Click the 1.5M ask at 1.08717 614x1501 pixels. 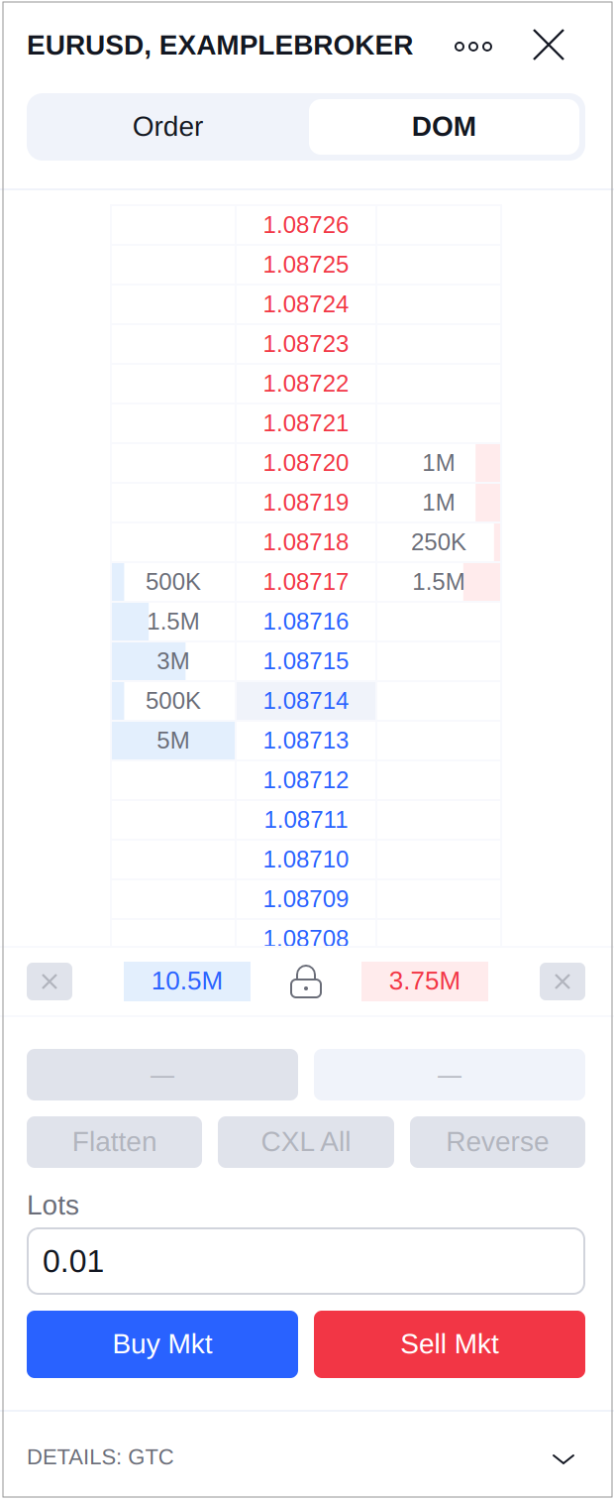(439, 582)
